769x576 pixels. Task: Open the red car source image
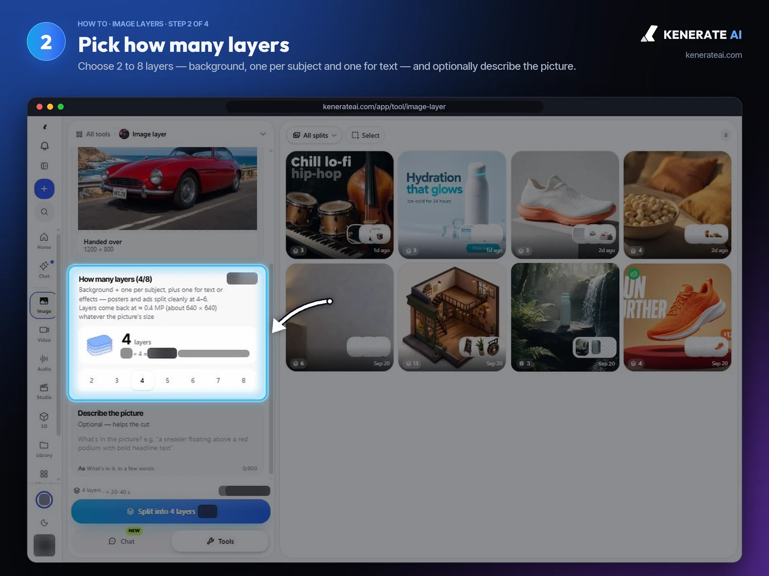point(167,189)
